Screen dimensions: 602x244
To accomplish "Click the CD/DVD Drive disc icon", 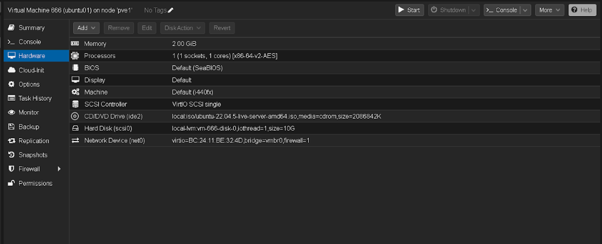I will tap(75, 116).
